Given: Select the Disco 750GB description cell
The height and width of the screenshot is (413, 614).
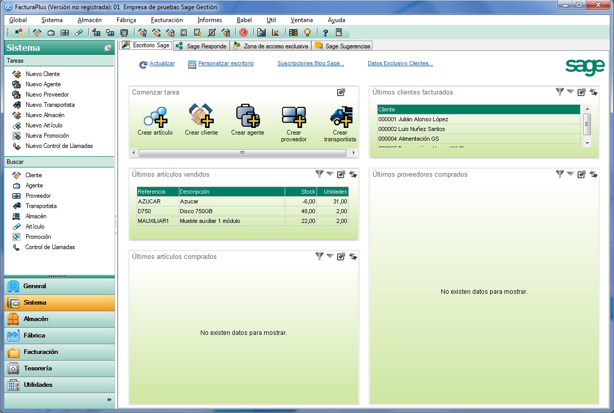Looking at the screenshot, I should pos(231,212).
